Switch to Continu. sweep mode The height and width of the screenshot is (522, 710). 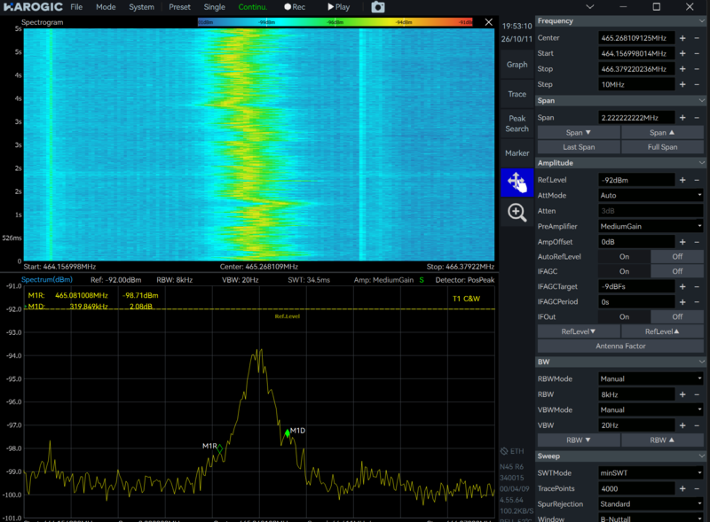pyautogui.click(x=253, y=7)
